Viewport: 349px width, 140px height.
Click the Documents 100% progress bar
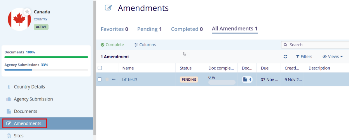(46, 57)
